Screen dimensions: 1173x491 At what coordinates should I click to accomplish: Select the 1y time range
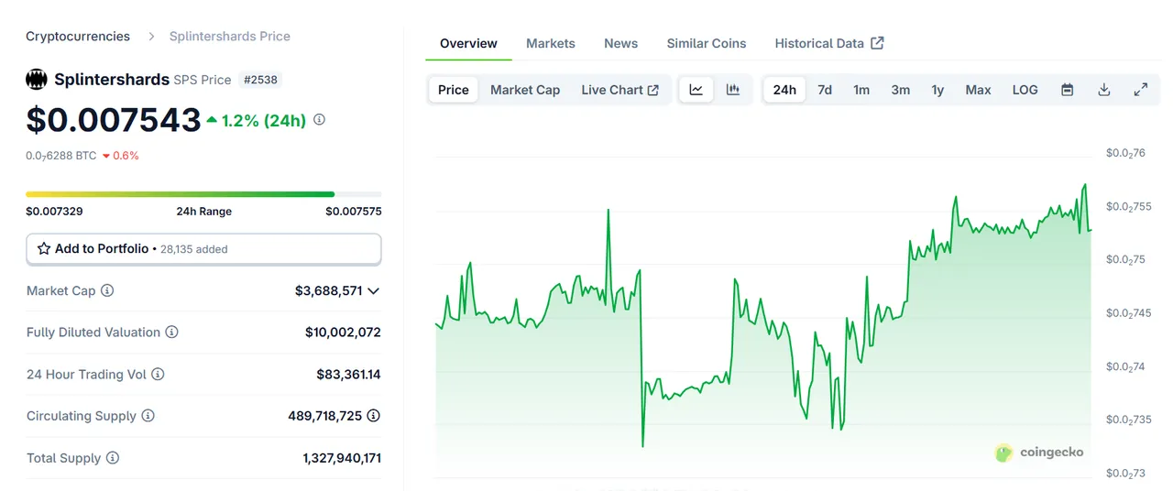pyautogui.click(x=937, y=90)
